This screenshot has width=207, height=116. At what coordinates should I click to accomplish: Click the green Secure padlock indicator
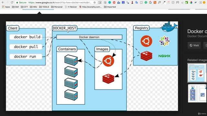(21, 2)
